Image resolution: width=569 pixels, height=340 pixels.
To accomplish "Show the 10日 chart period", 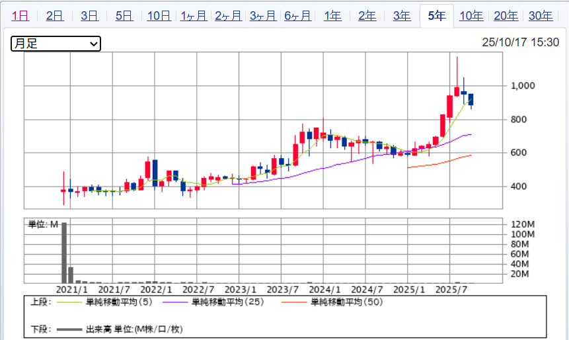I will [159, 16].
